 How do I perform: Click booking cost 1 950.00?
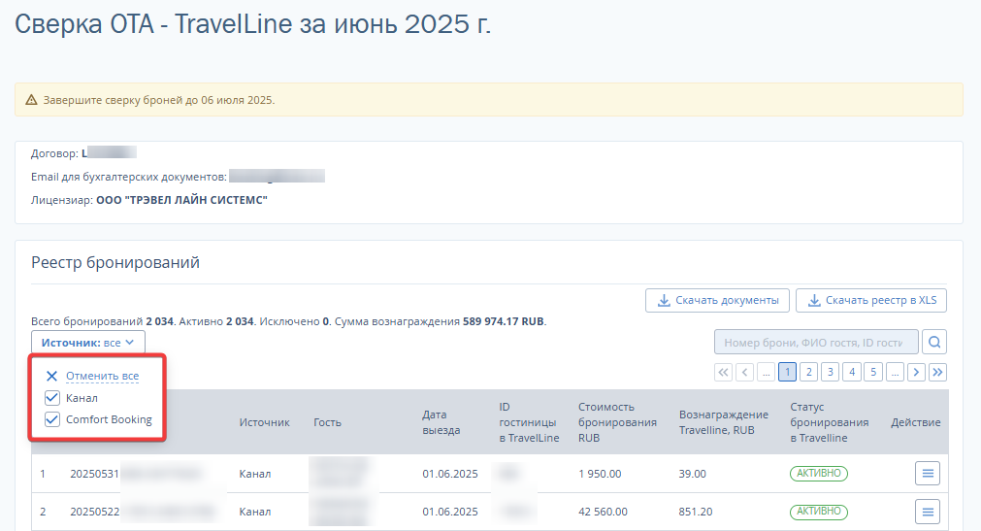pyautogui.click(x=600, y=474)
